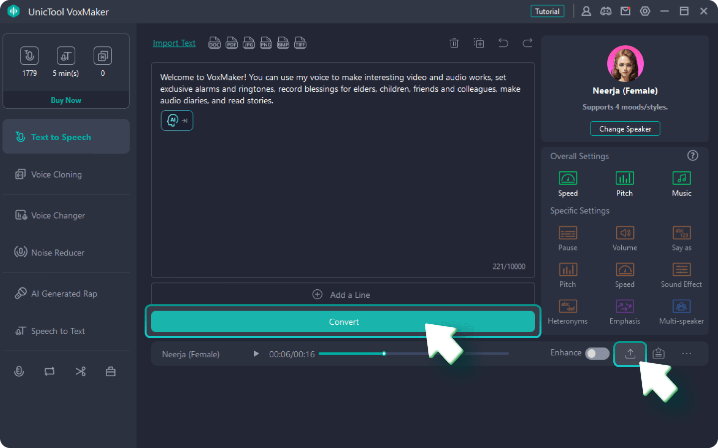
Task: Click the microphone record icon in sidebar bottom
Action: [19, 371]
